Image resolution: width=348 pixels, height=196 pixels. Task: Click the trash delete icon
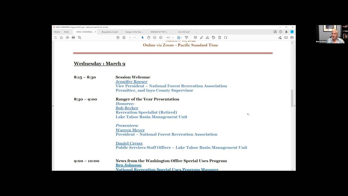[x=220, y=38]
